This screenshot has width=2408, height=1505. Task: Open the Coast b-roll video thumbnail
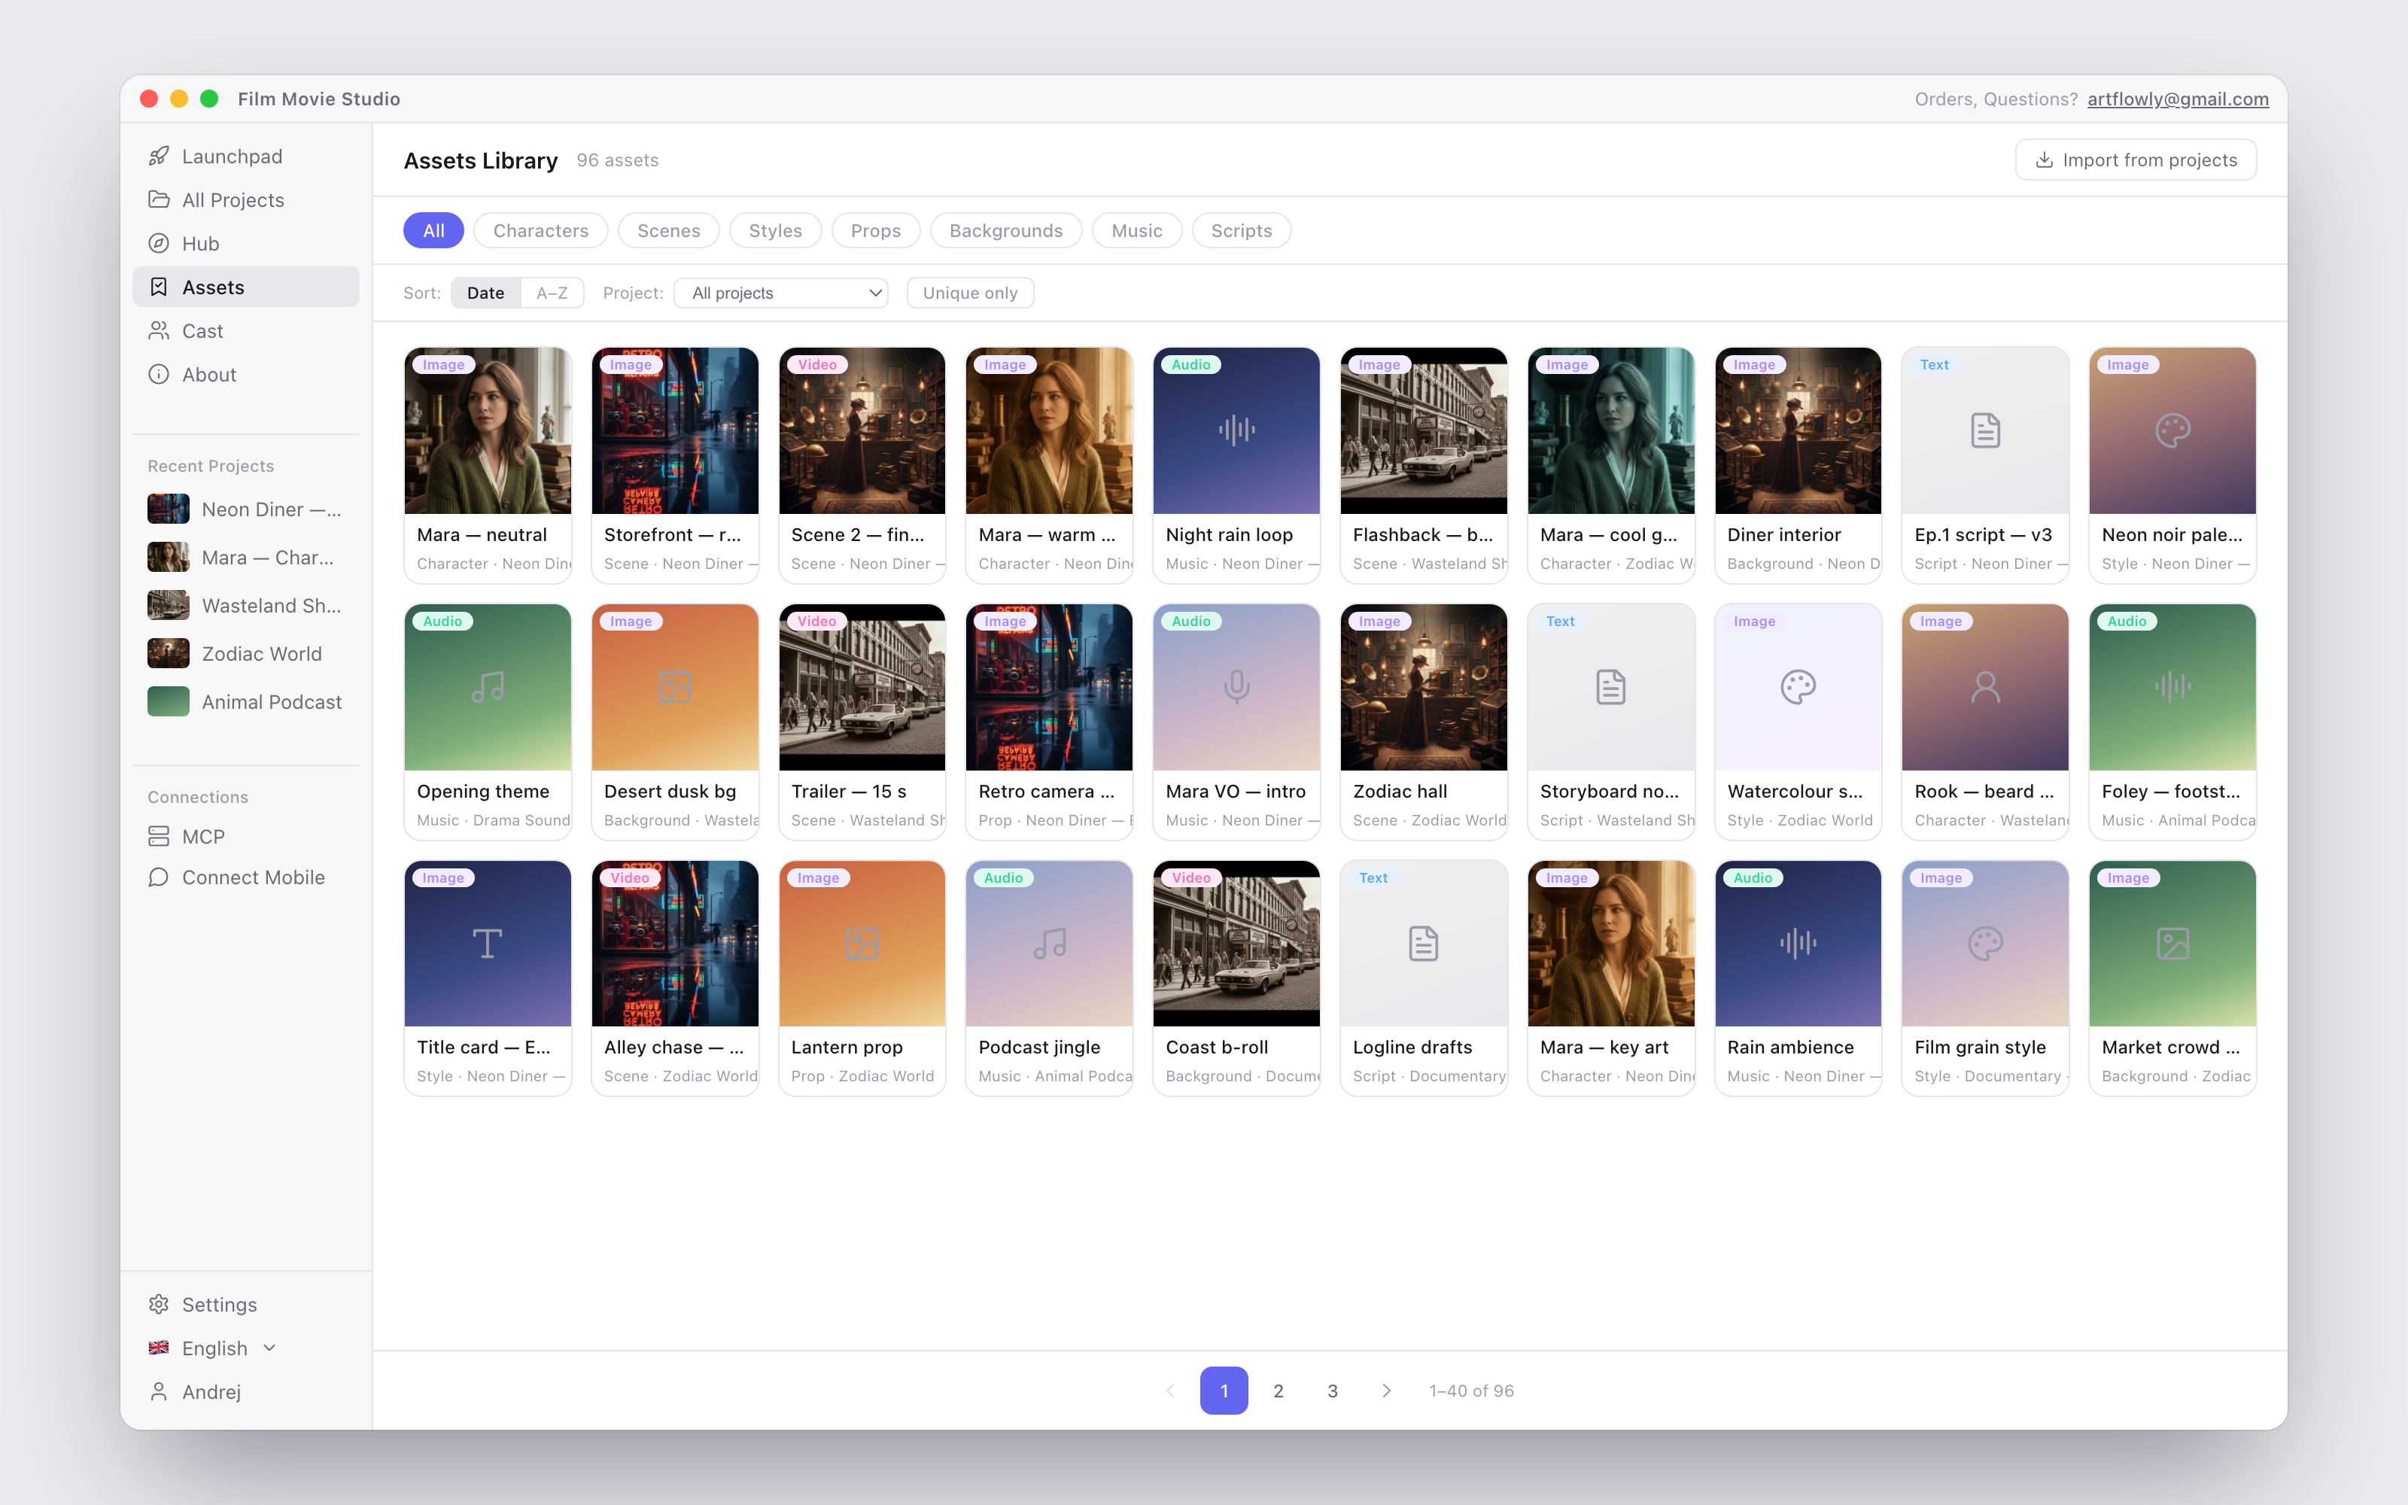[x=1236, y=943]
